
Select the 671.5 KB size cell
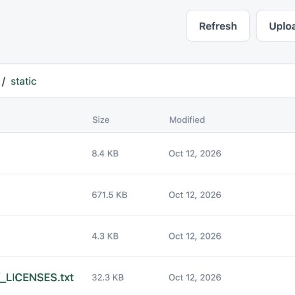pos(110,195)
